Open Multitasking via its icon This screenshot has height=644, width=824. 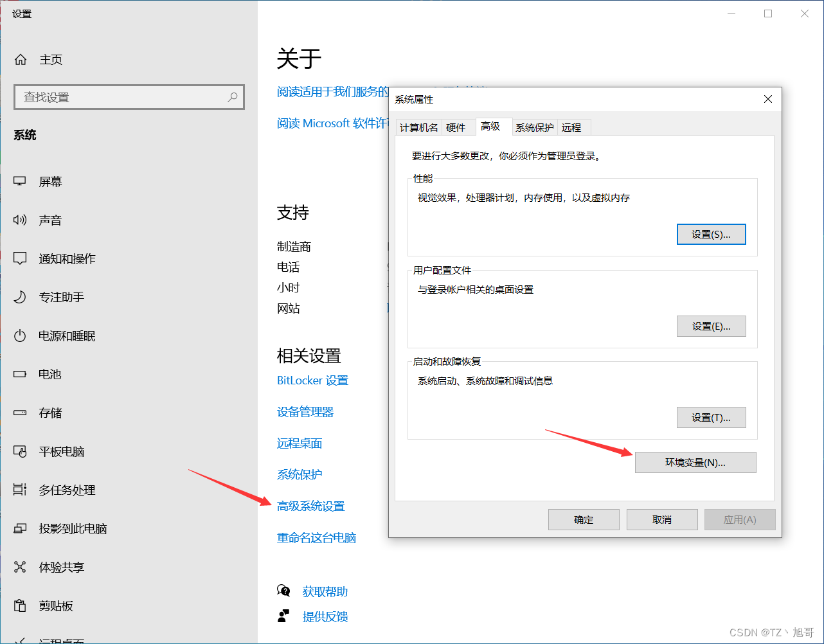tap(20, 490)
